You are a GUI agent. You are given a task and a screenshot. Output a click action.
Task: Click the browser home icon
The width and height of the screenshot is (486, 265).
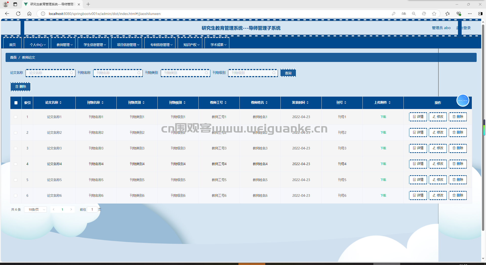(x=29, y=14)
